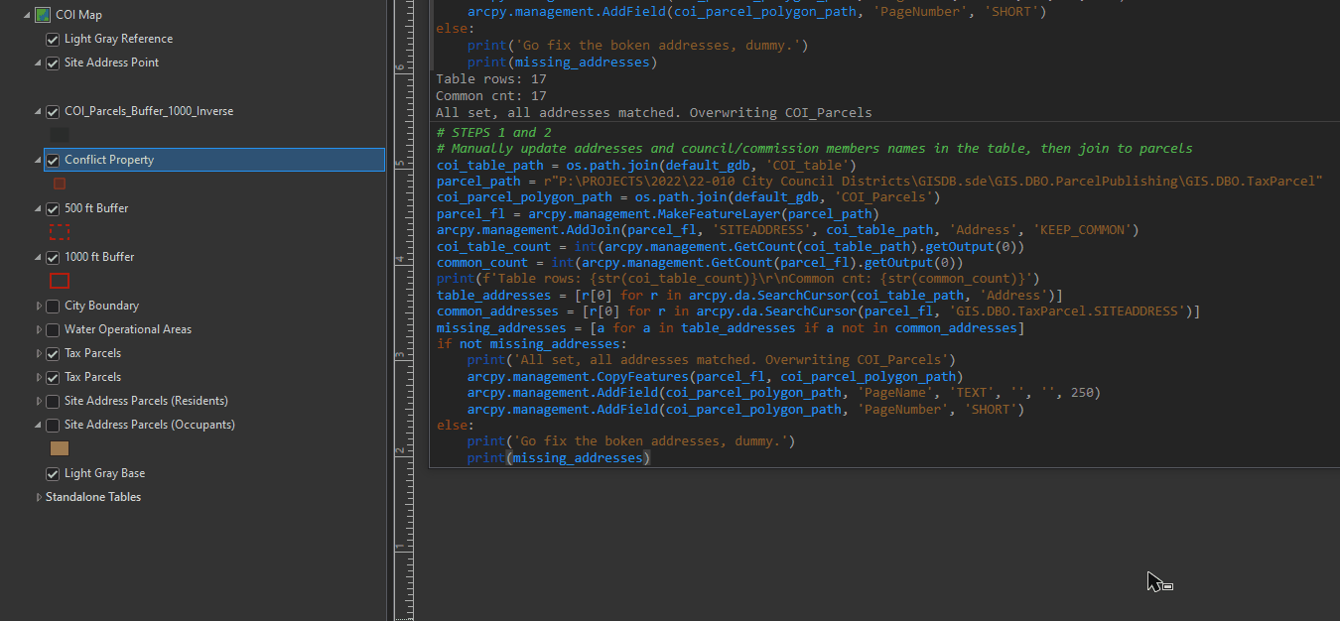Expand Site Address Parcels (Residents) layer
Image resolution: width=1340 pixels, height=621 pixels.
(39, 402)
